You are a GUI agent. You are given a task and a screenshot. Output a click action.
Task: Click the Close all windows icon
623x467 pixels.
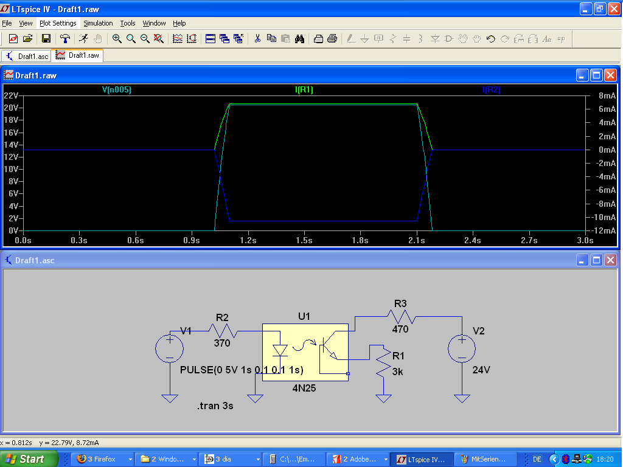[x=238, y=39]
